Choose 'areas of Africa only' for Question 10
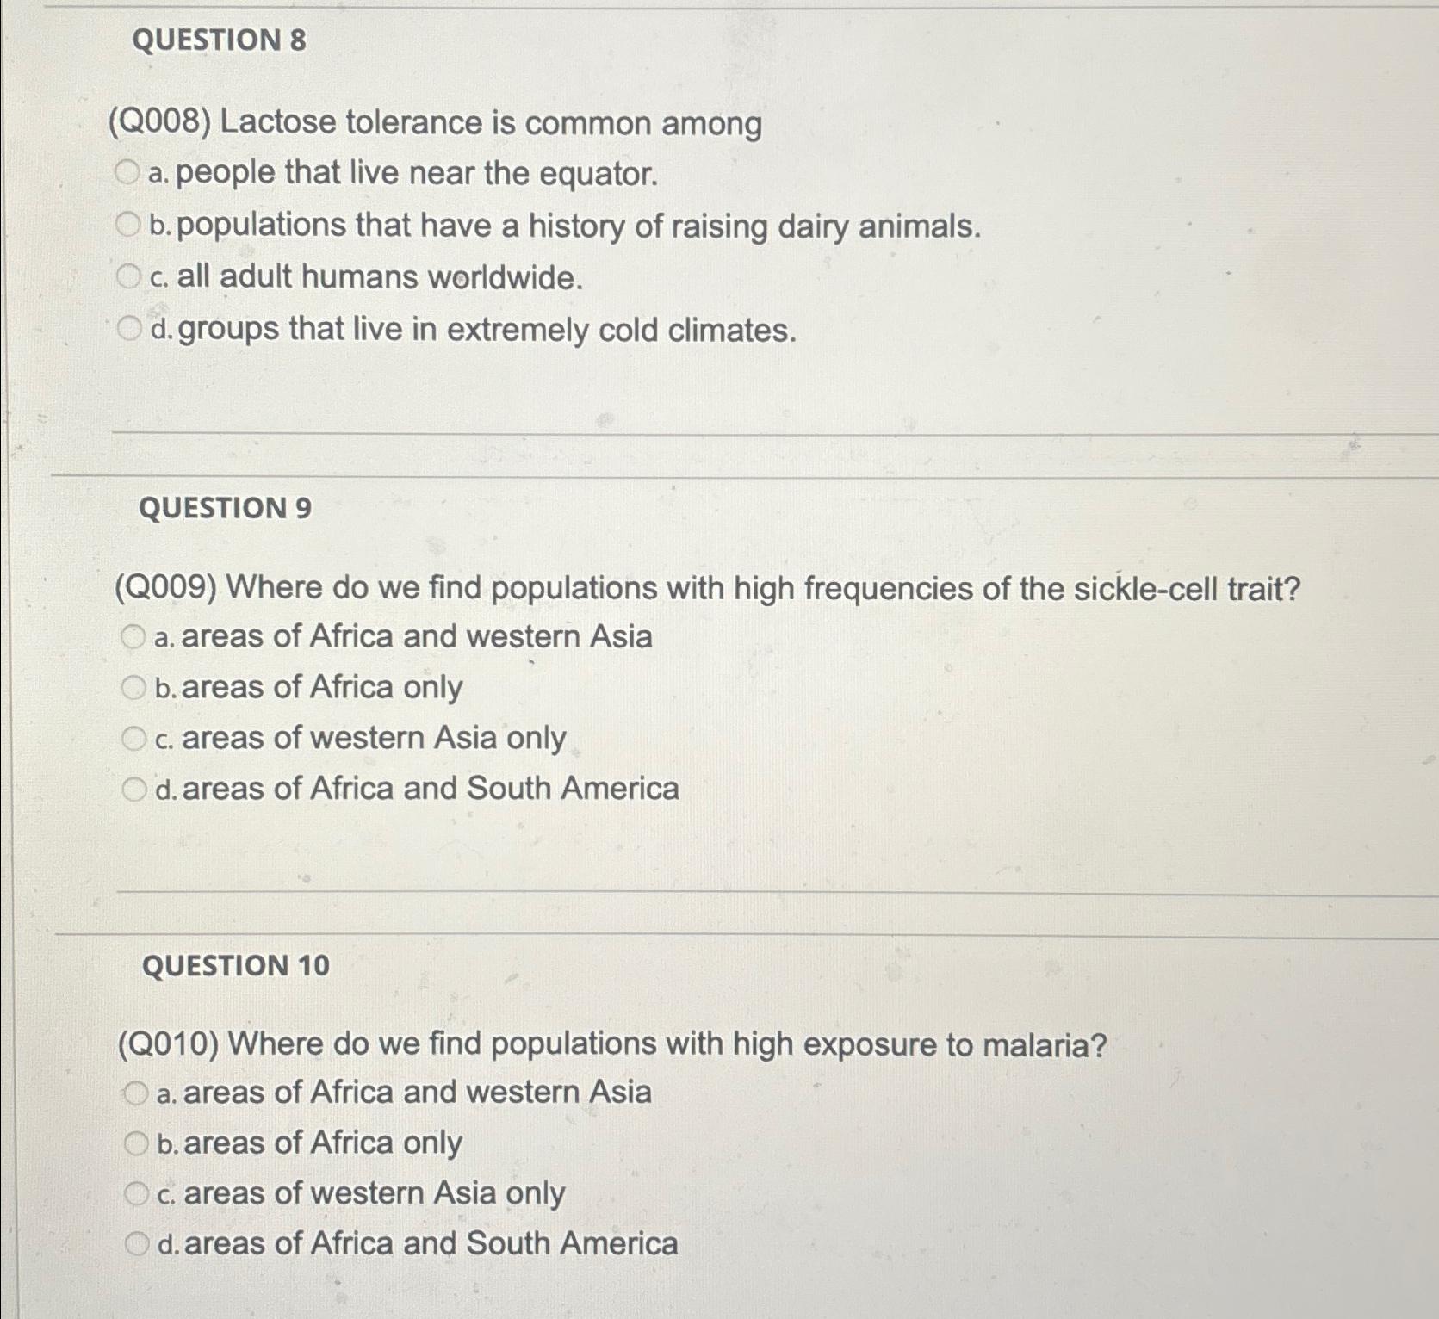 (135, 1142)
